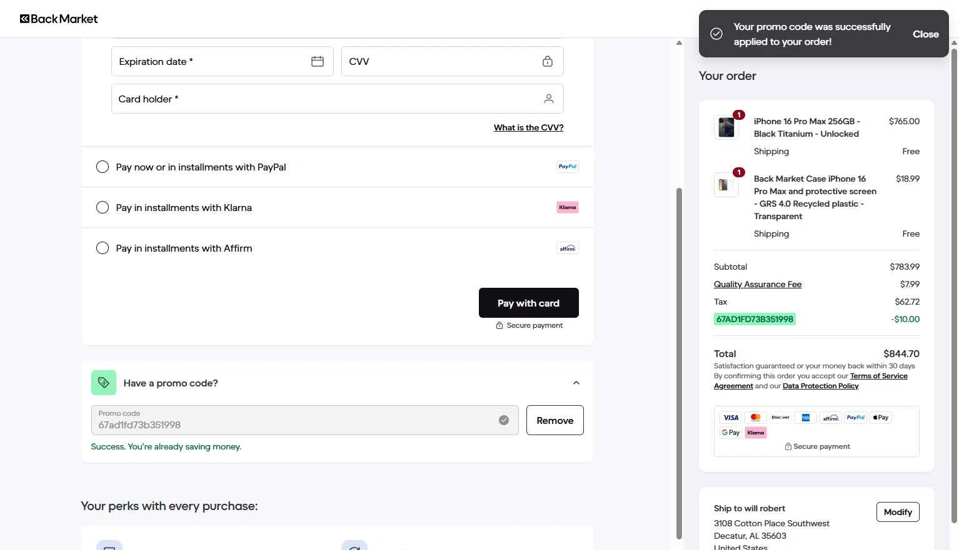Click the green promo code tag 67AD1FD73B351998
Viewport: 959px width, 550px height.
pyautogui.click(x=755, y=319)
